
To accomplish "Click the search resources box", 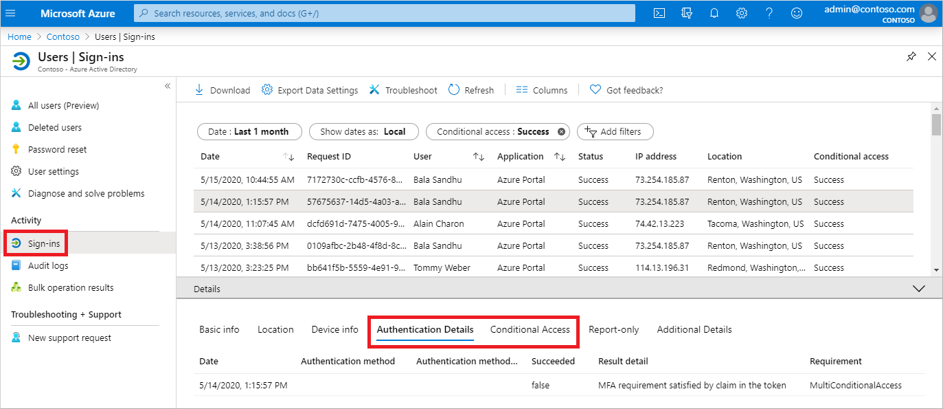I will (385, 13).
